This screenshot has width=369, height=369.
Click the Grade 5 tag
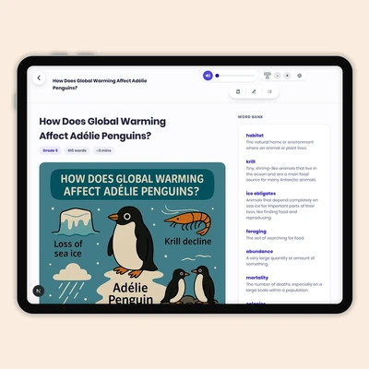tap(50, 150)
